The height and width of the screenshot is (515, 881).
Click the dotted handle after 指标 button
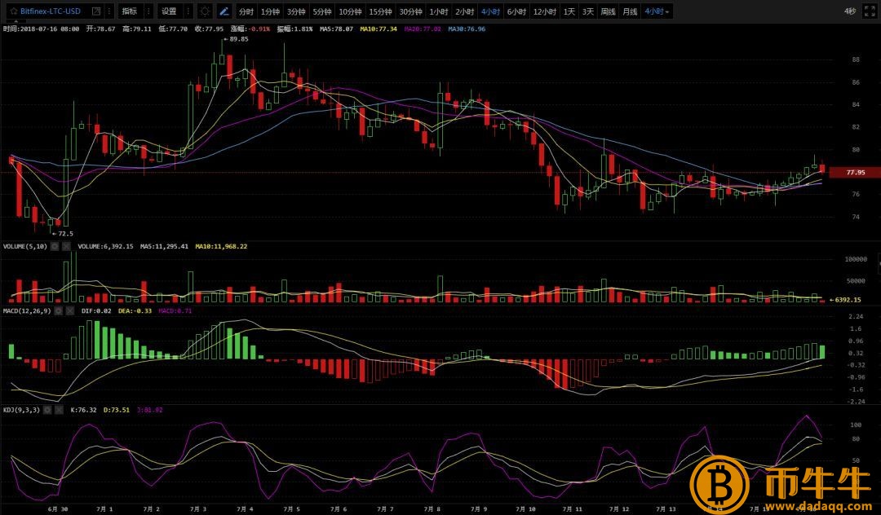[x=148, y=11]
